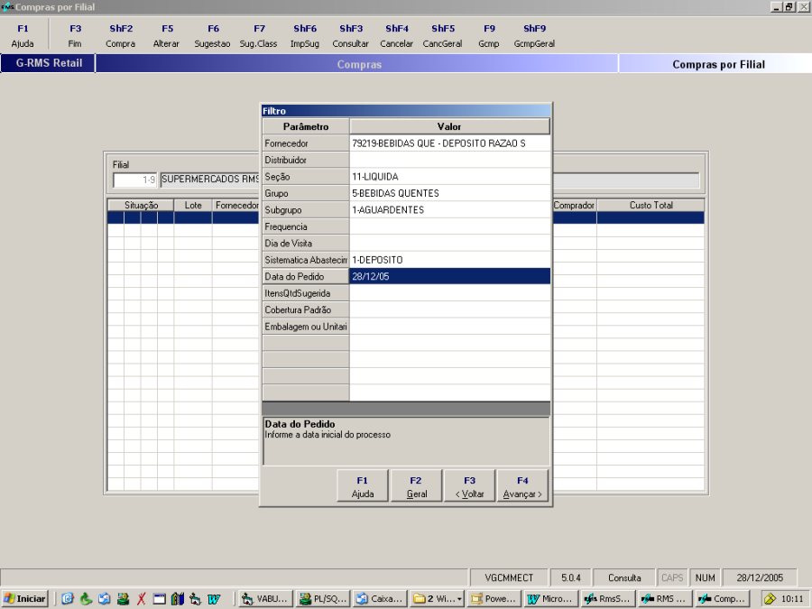This screenshot has height=609, width=812.
Task: Select ShF9 GcmpGeral toolbar item
Action: pos(534,36)
